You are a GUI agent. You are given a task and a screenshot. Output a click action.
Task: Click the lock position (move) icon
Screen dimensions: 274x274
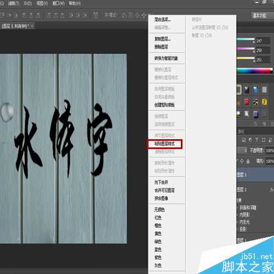coord(242,161)
